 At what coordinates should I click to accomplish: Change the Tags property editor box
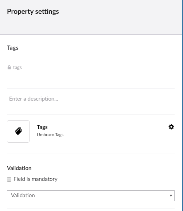18,131
